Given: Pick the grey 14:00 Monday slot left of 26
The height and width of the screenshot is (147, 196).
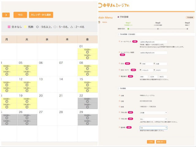Looking at the screenshot, I should 9,123.
